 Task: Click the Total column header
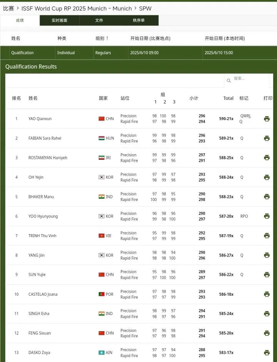228,98
